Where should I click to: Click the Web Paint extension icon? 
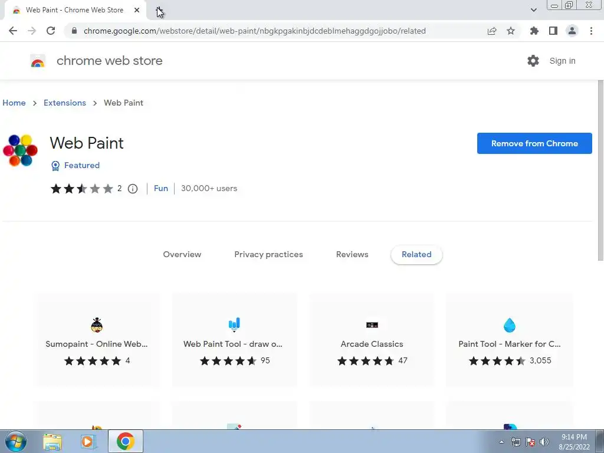click(x=20, y=150)
